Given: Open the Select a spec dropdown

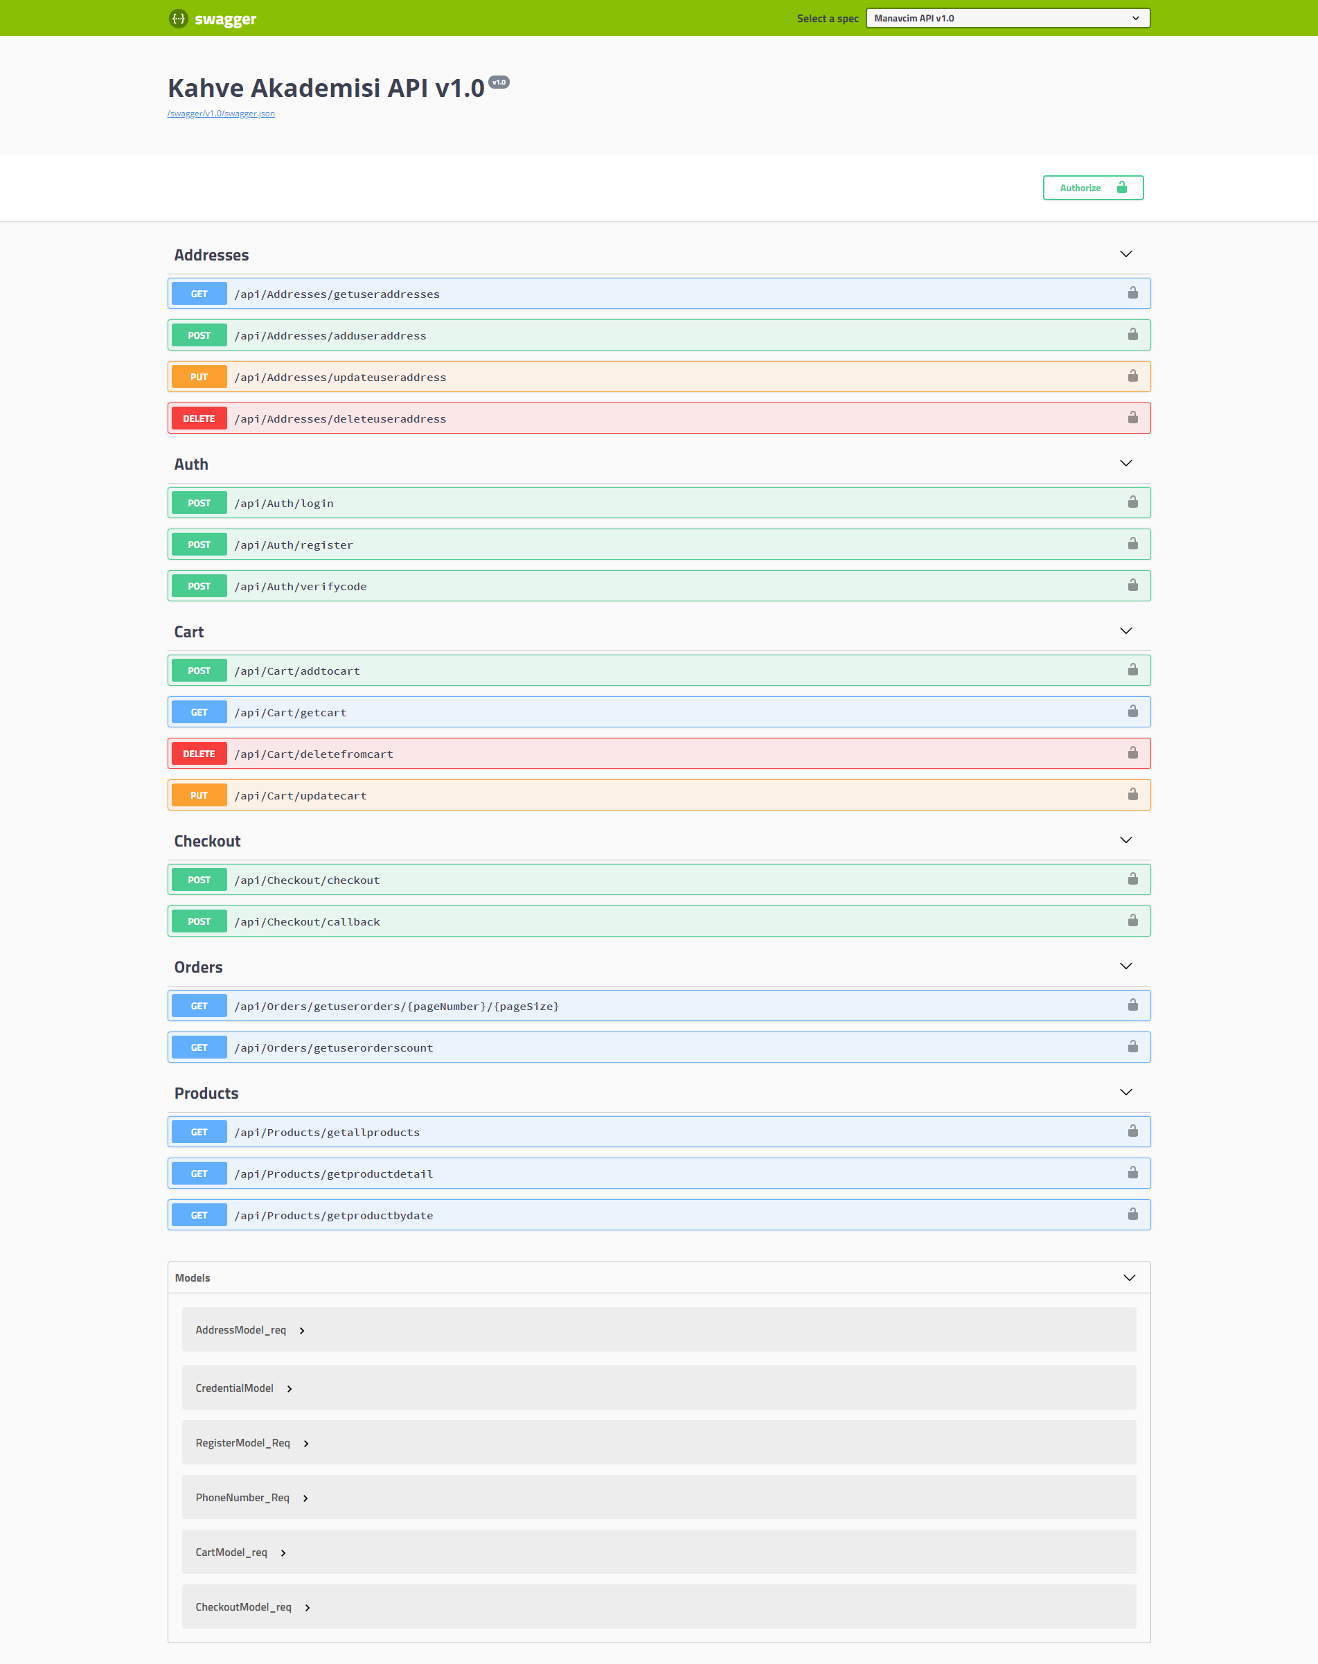Looking at the screenshot, I should [x=1006, y=17].
